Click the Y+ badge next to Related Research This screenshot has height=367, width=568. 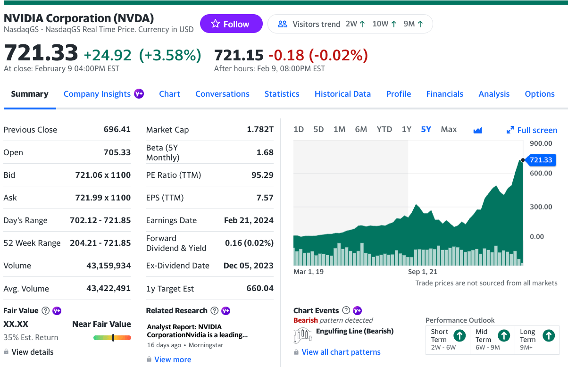tap(226, 310)
